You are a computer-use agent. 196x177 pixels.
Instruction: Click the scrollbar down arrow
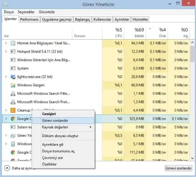(x=192, y=158)
